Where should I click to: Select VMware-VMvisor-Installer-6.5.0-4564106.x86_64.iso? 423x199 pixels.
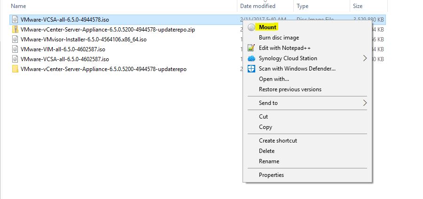[x=83, y=40]
